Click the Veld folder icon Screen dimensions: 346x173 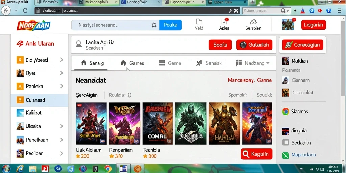tap(199, 21)
